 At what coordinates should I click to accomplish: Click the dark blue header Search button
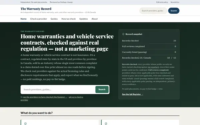tap(174, 11)
